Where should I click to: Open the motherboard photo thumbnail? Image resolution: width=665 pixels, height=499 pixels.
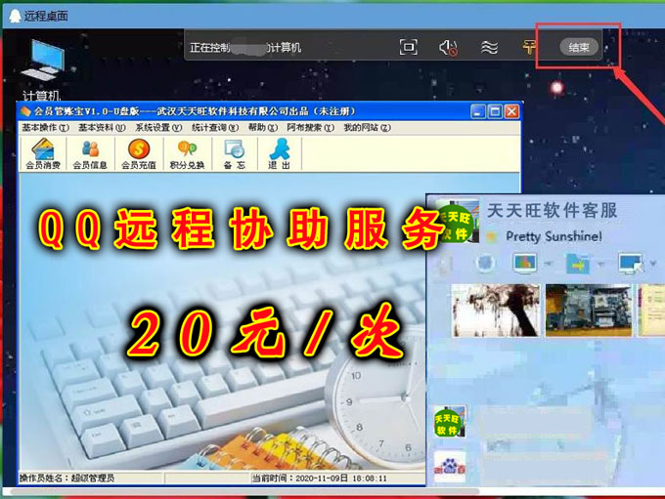pyautogui.click(x=589, y=311)
